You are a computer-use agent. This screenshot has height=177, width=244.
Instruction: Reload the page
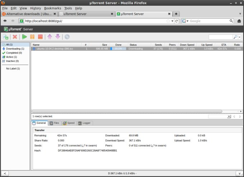(177, 21)
